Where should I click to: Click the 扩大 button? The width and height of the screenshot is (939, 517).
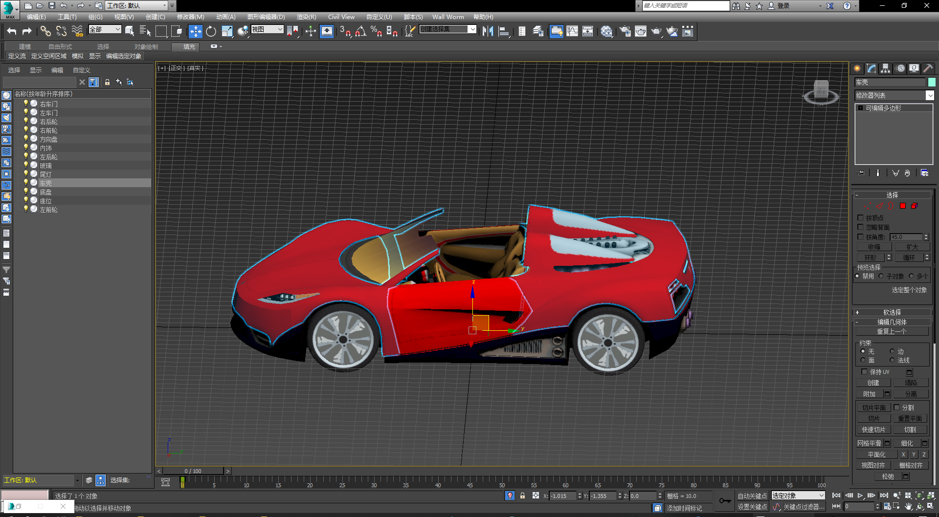(x=912, y=247)
